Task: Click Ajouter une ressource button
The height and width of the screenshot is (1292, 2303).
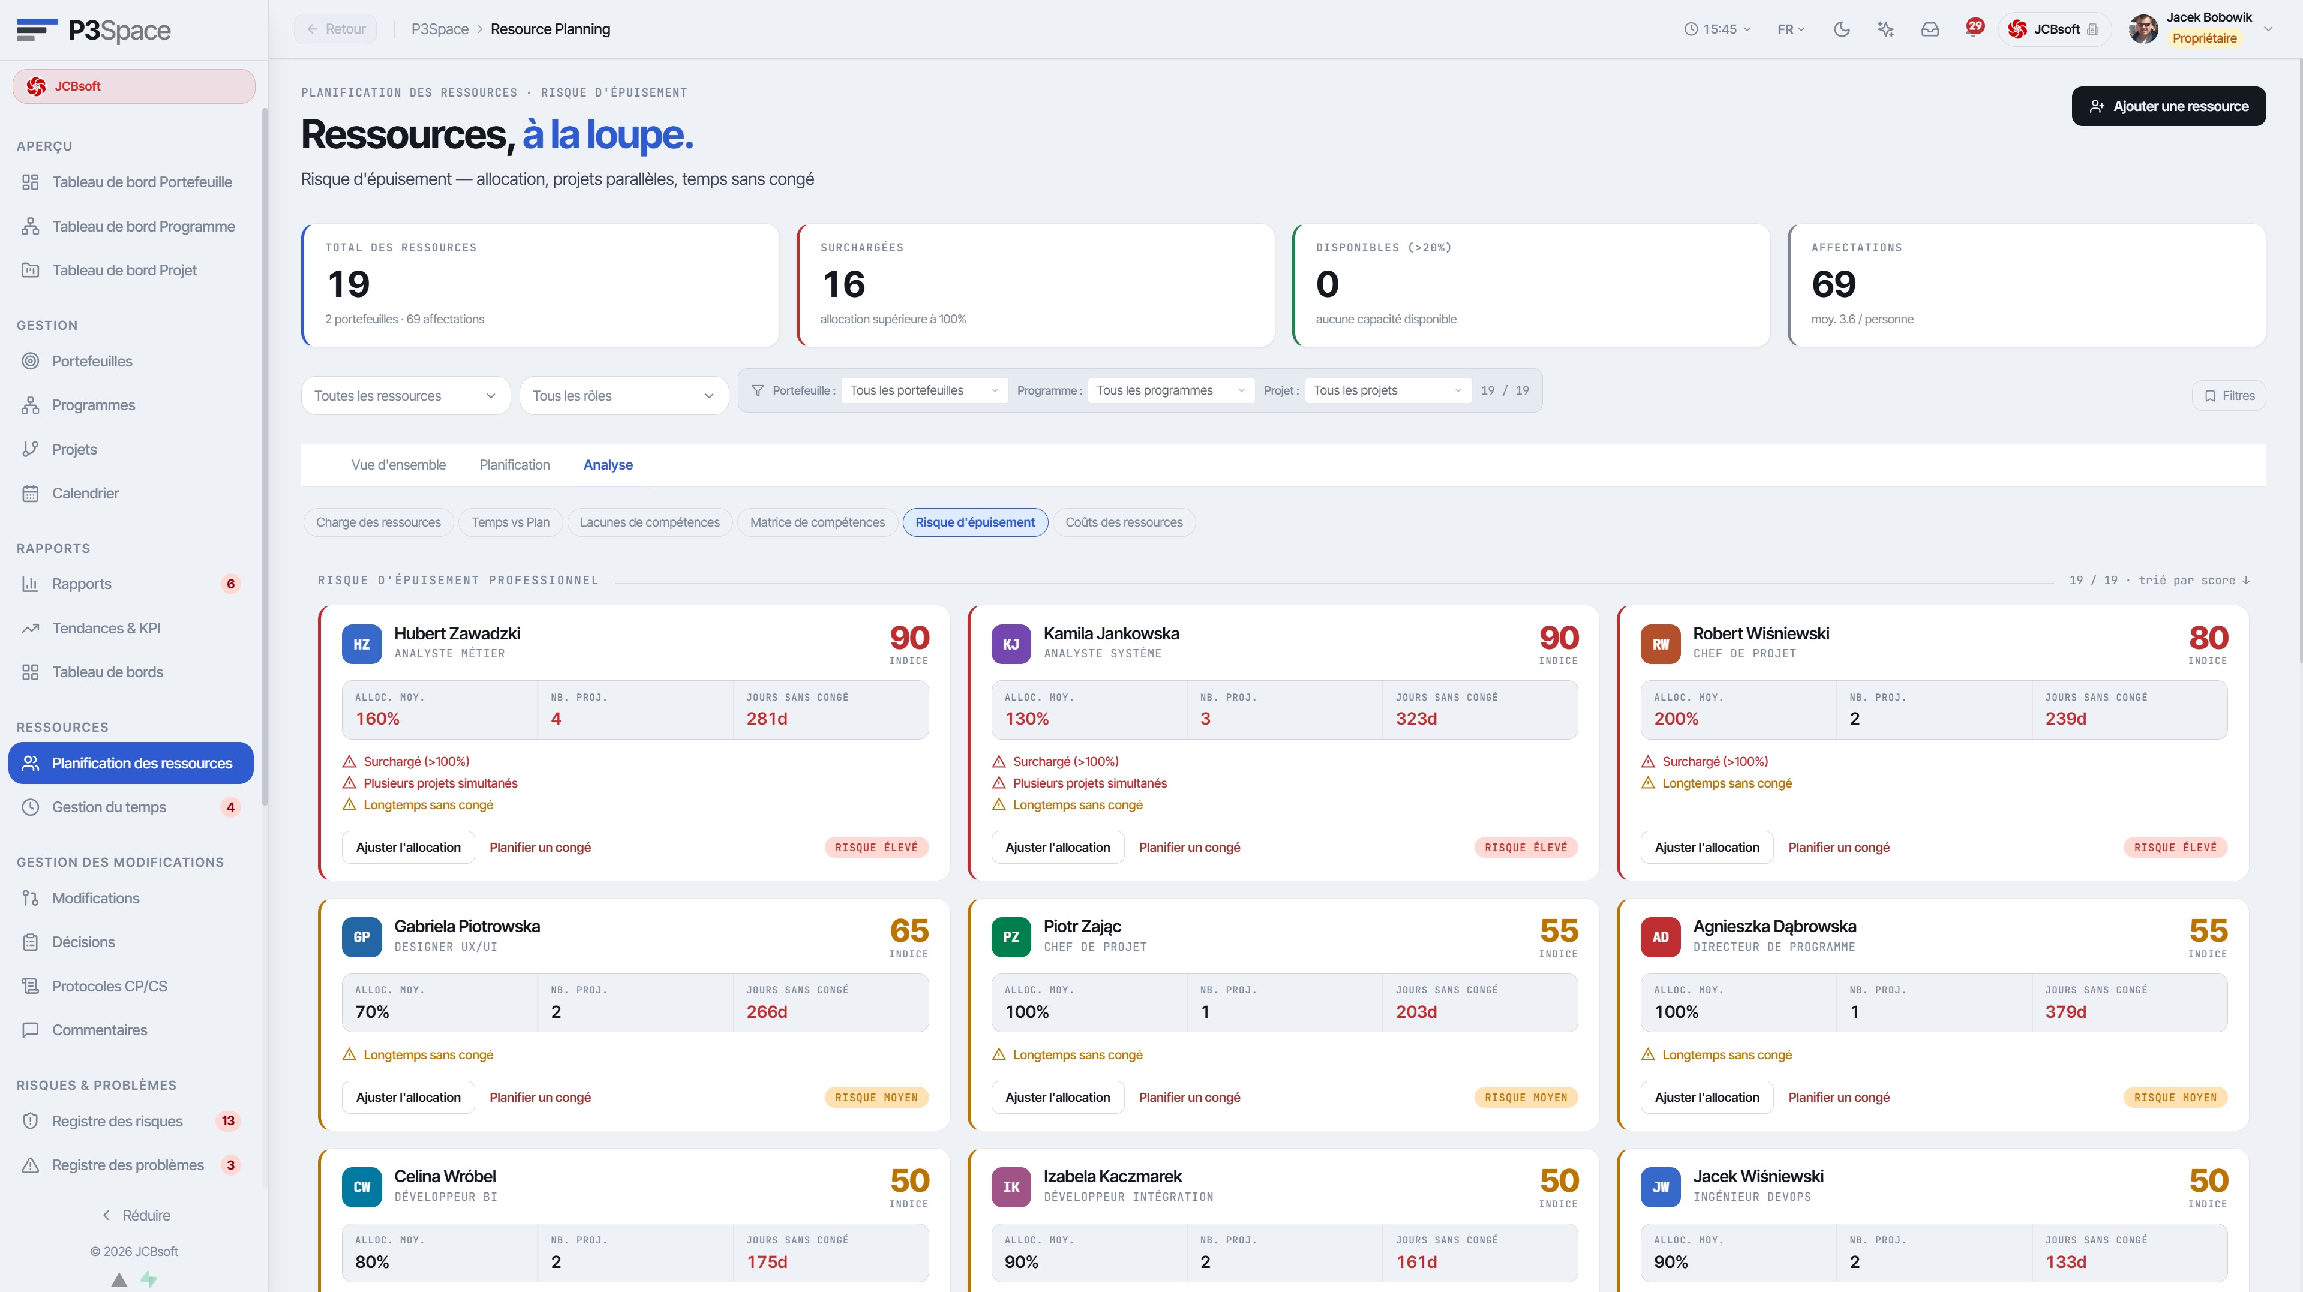Action: click(2168, 106)
